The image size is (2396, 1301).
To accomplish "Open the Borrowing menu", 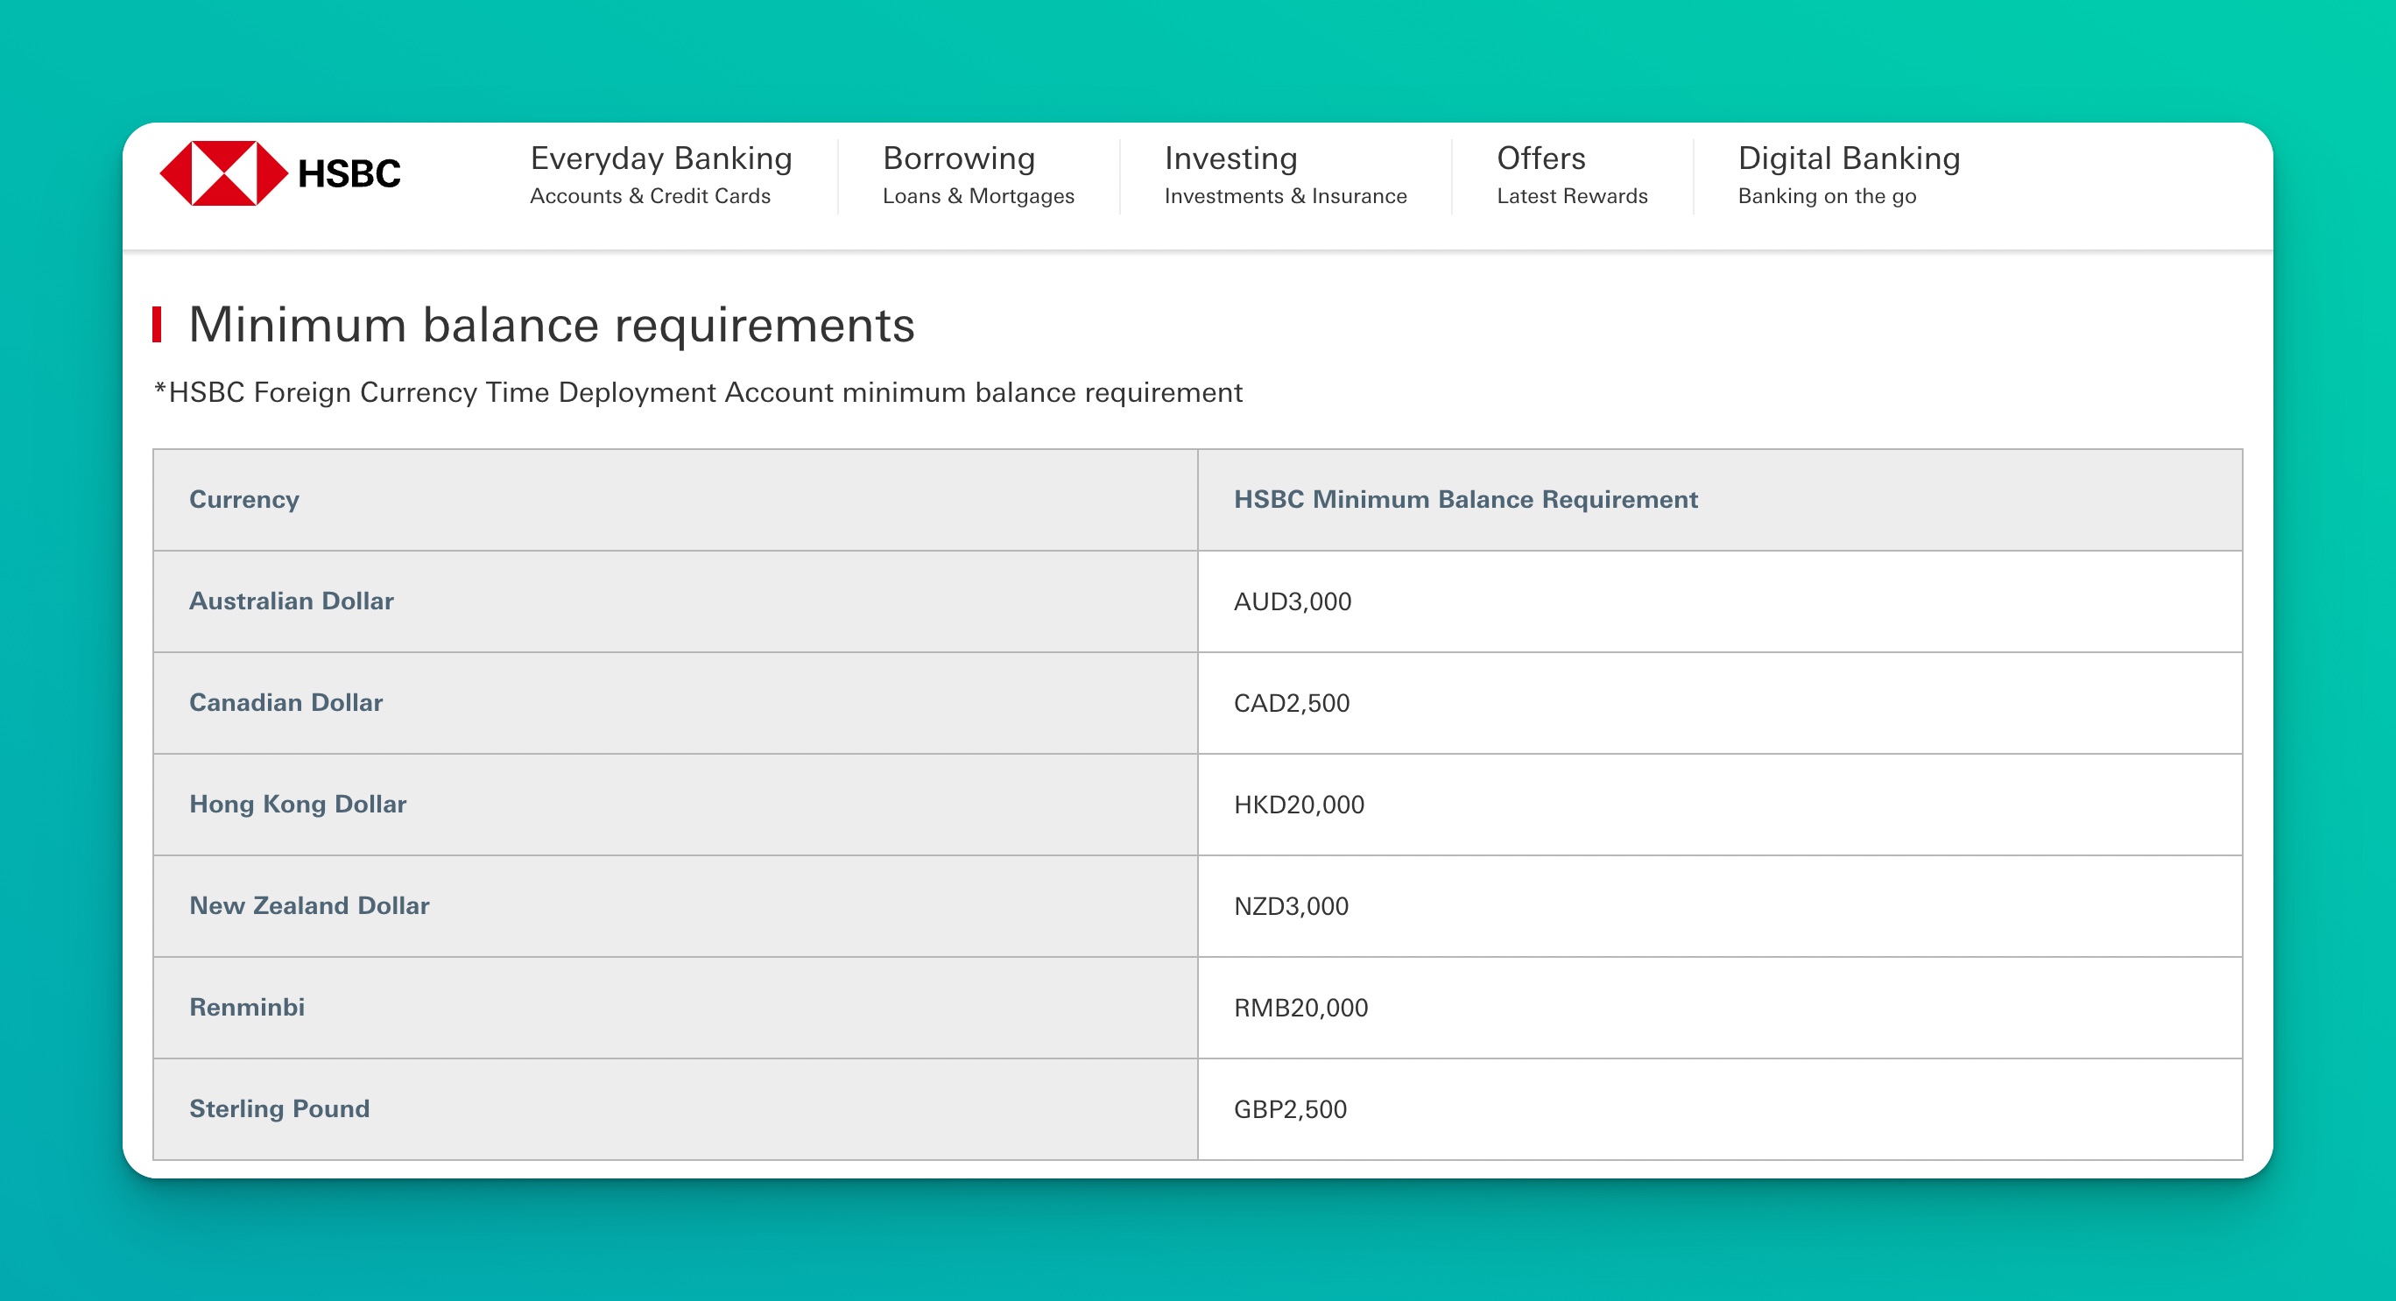I will (959, 158).
